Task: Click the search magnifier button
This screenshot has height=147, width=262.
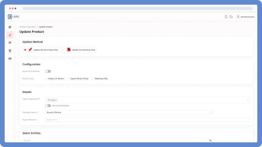Action: (x=210, y=141)
